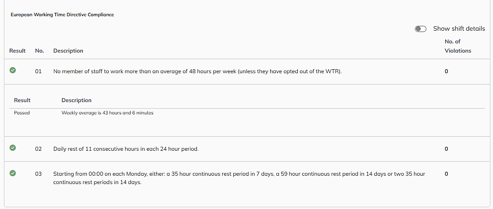Screen dimensions: 493x209
Task: Toggle the Show shift details switch
Action: tap(420, 29)
